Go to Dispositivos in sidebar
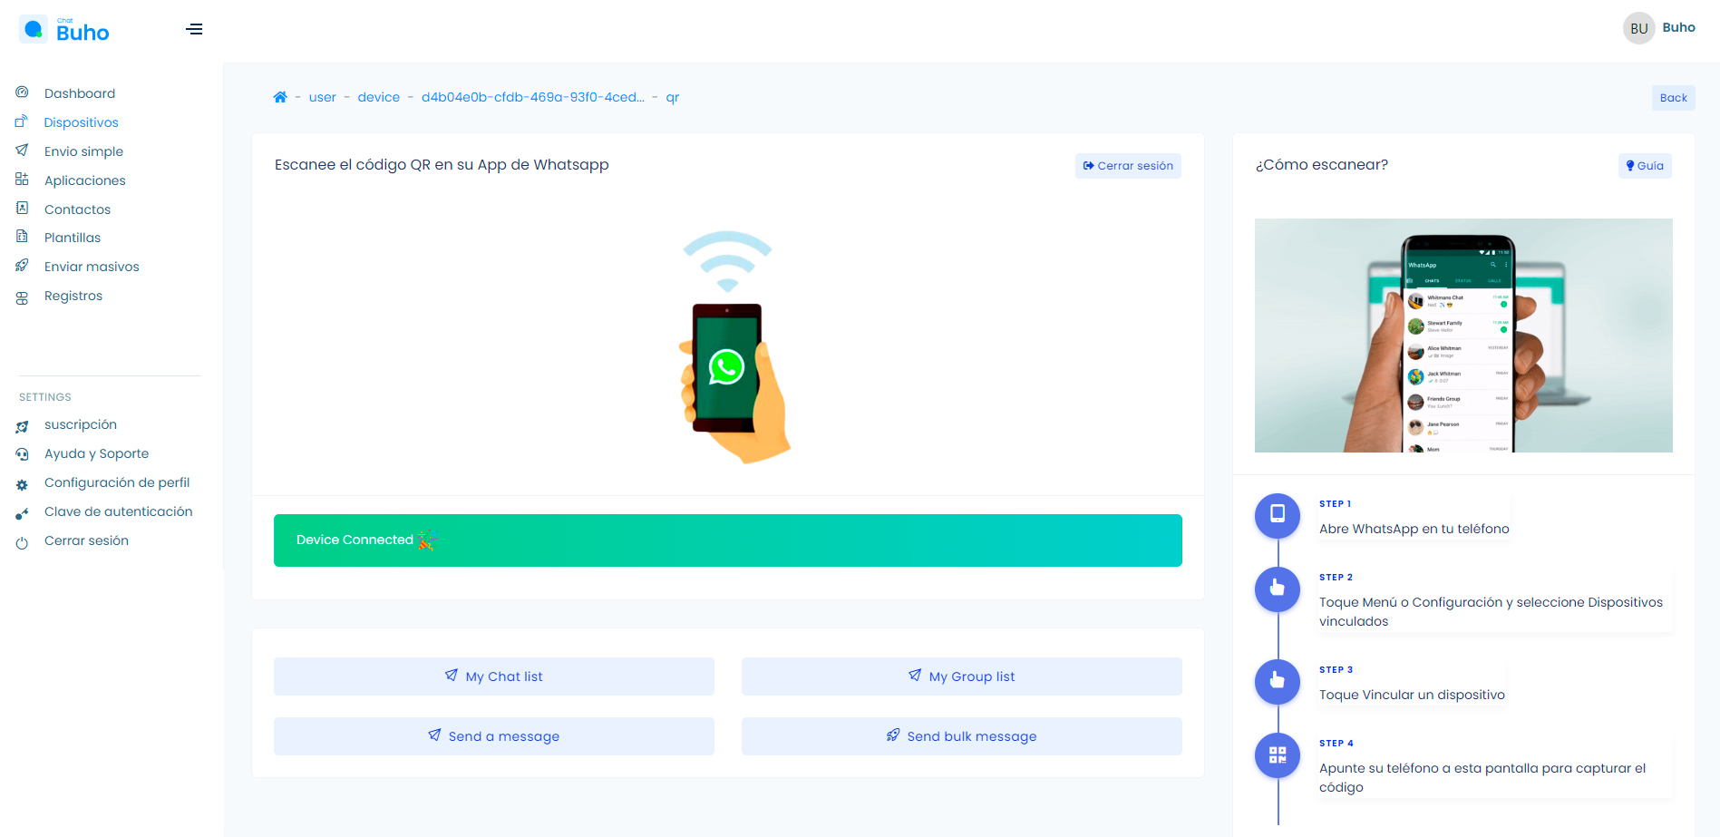1720x837 pixels. pos(81,122)
